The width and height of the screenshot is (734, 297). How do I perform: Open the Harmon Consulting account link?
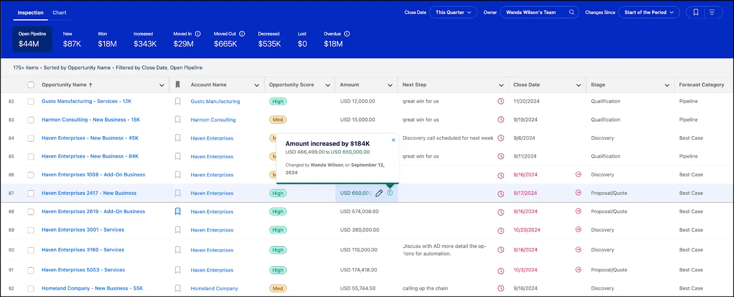(x=213, y=120)
